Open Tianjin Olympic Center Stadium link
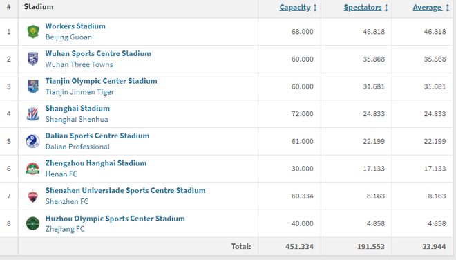Viewport: 456px width, 260px height. click(101, 81)
